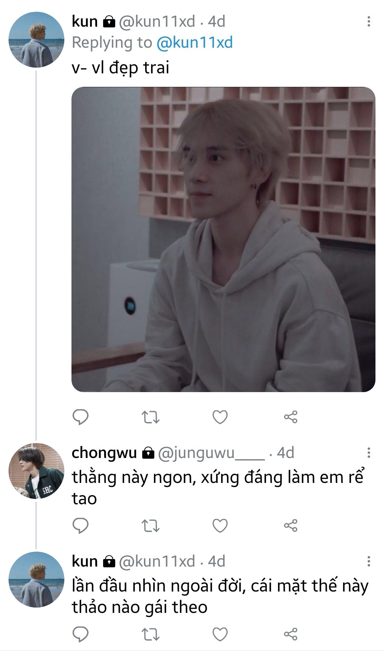View the attached hoodie photo

(223, 239)
